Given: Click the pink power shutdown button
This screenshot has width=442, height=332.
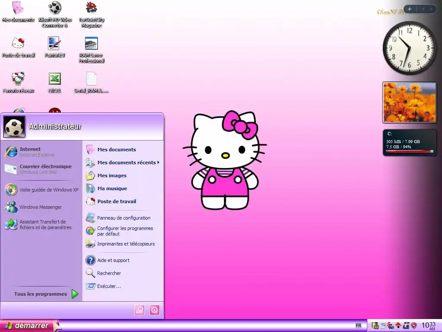Looking at the screenshot, I should point(154,310).
